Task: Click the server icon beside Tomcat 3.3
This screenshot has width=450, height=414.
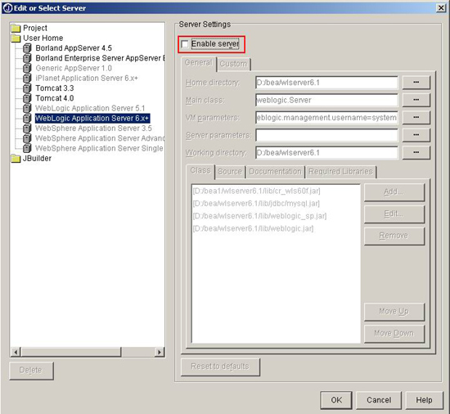Action: (x=27, y=88)
